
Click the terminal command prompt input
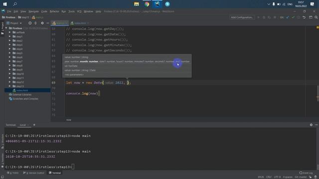point(73,167)
